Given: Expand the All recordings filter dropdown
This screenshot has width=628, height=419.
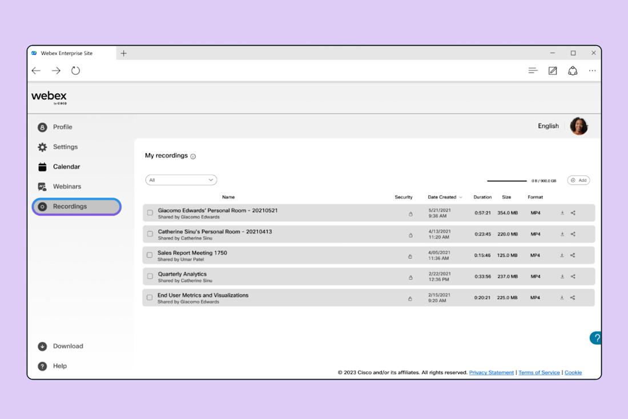Looking at the screenshot, I should click(x=181, y=180).
